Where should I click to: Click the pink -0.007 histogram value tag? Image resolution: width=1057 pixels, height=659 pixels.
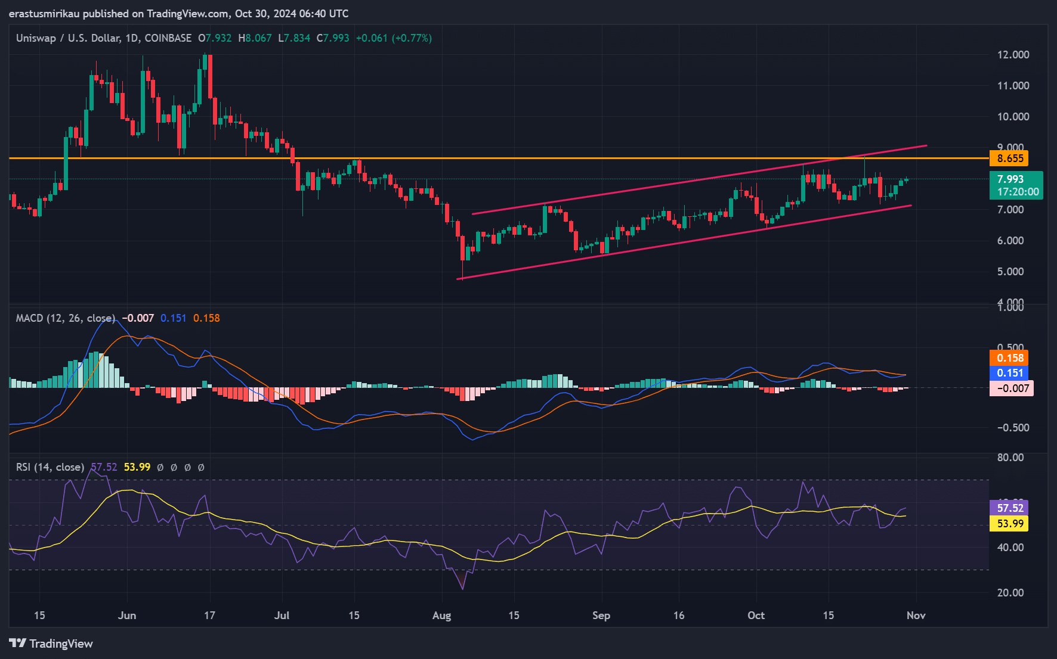coord(1011,388)
